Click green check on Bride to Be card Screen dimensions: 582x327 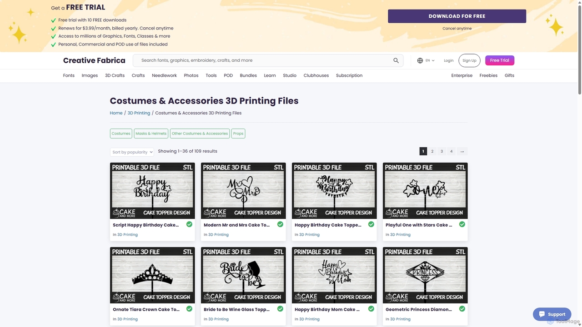click(280, 309)
